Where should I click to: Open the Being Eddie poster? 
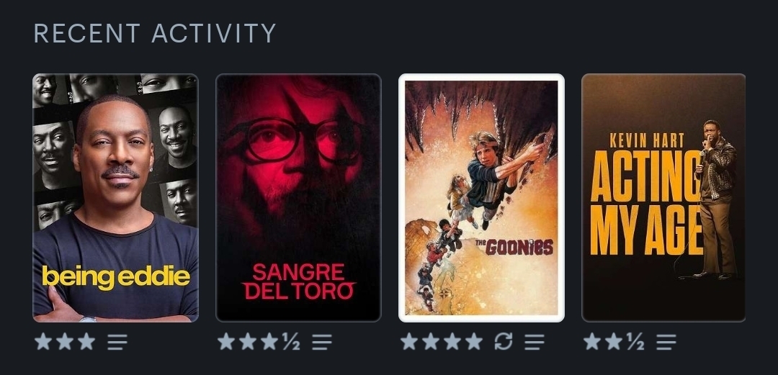[x=115, y=198]
